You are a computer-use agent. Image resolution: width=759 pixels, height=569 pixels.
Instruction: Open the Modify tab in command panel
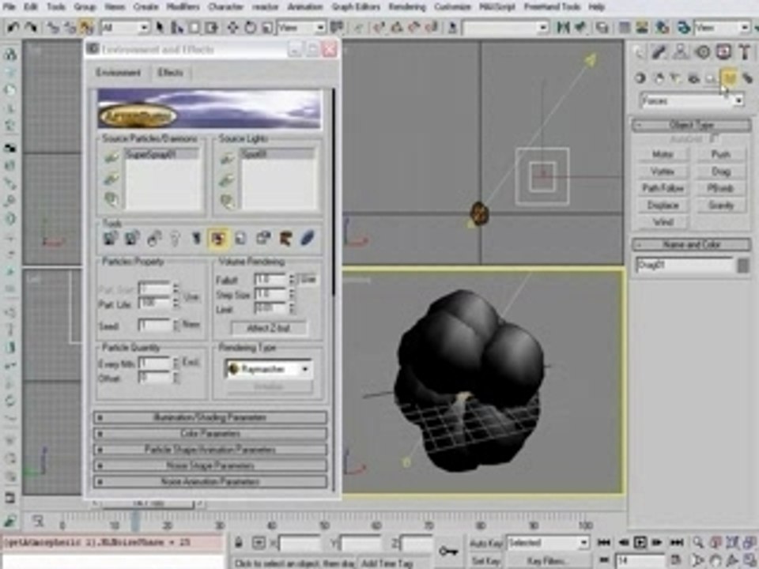(659, 52)
